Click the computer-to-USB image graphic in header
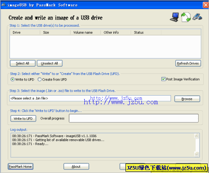209x173 pixels. (186, 17)
